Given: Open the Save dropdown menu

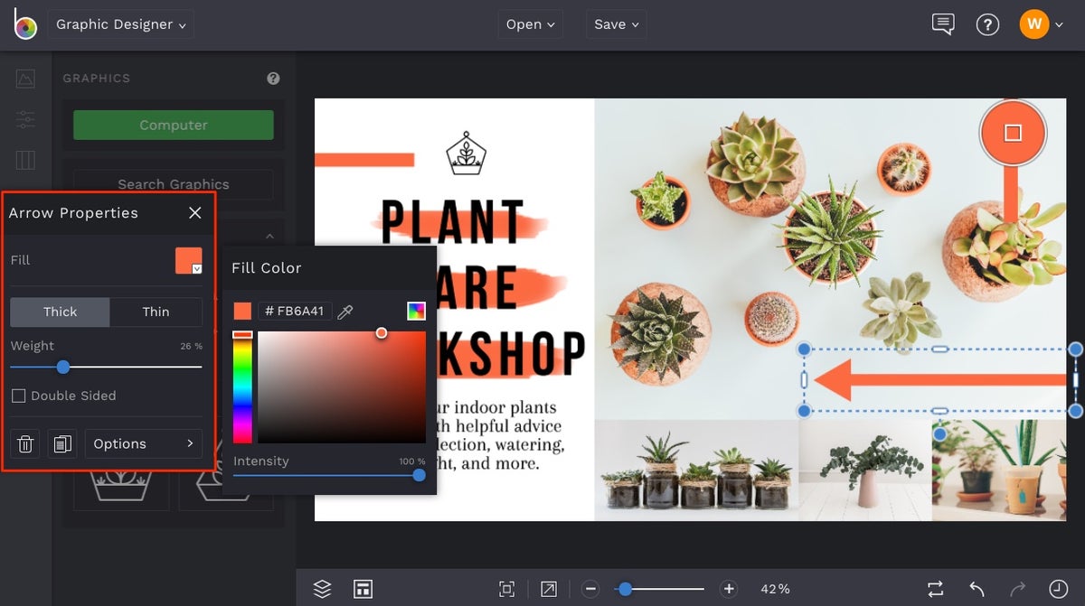Looking at the screenshot, I should [x=616, y=24].
